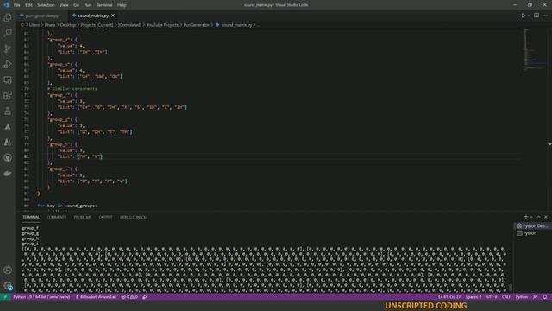
Task: Select the sound_matrix.py editor tab
Action: [x=92, y=16]
